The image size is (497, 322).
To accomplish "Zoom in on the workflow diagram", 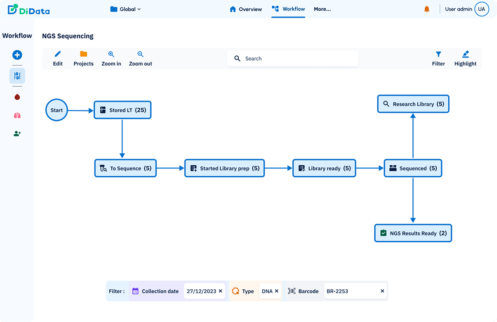I will click(x=111, y=58).
